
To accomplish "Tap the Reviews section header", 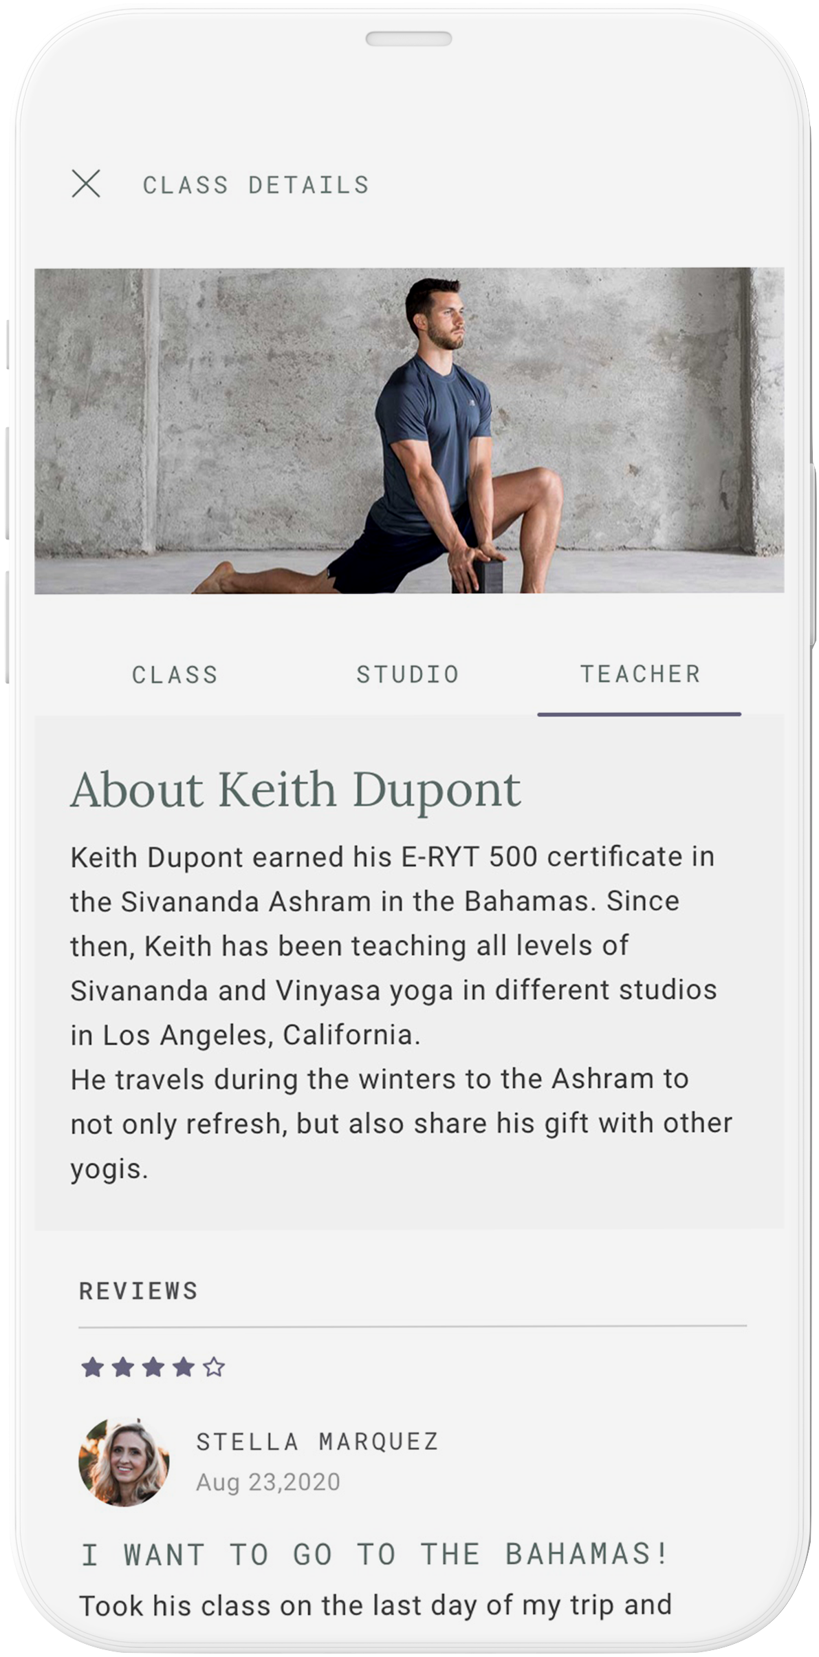I will coord(139,1291).
